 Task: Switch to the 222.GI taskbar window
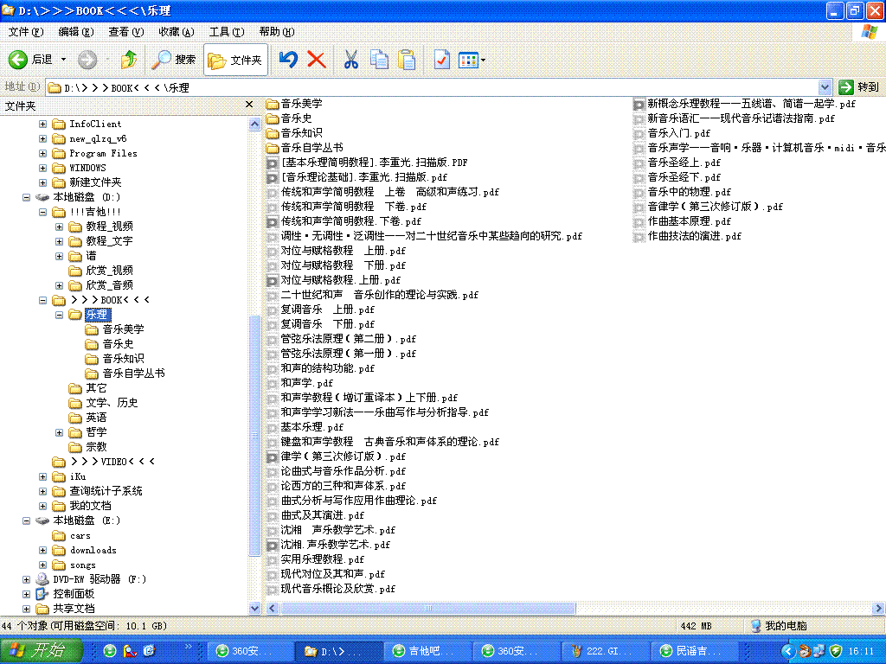click(x=605, y=651)
